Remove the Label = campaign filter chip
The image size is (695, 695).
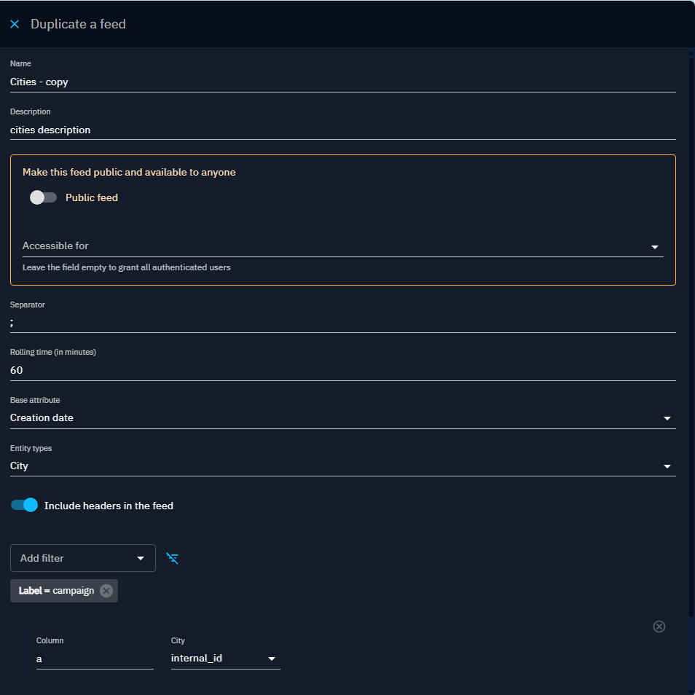coord(106,591)
